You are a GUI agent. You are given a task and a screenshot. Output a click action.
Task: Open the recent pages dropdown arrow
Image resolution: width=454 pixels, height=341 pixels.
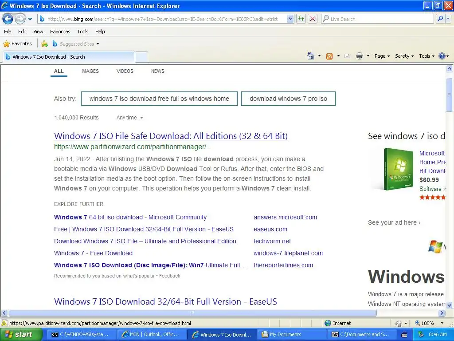30,19
